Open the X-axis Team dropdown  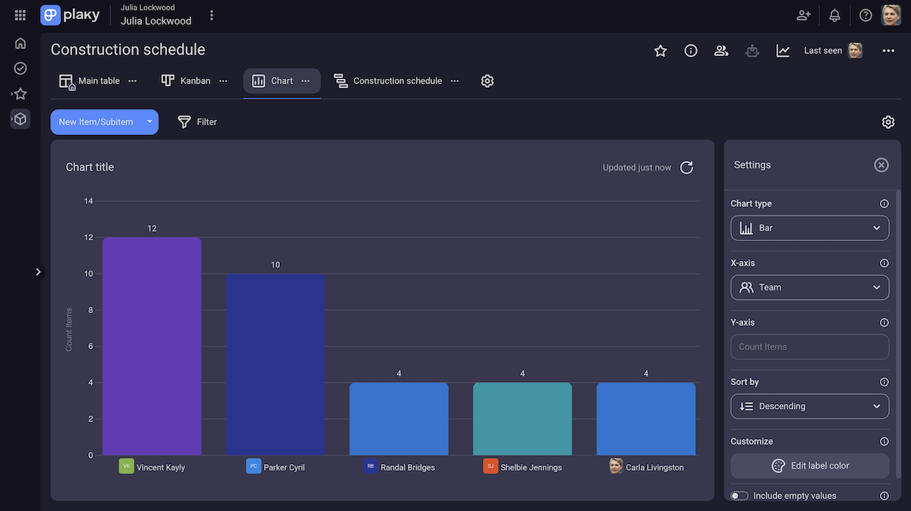809,287
